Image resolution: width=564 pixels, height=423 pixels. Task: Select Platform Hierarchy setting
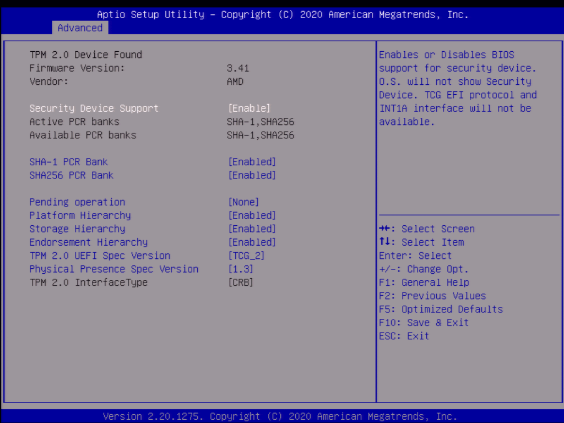click(x=80, y=215)
